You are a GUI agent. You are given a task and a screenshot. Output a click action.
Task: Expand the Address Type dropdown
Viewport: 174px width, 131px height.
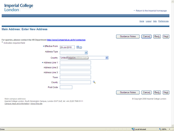point(86,53)
